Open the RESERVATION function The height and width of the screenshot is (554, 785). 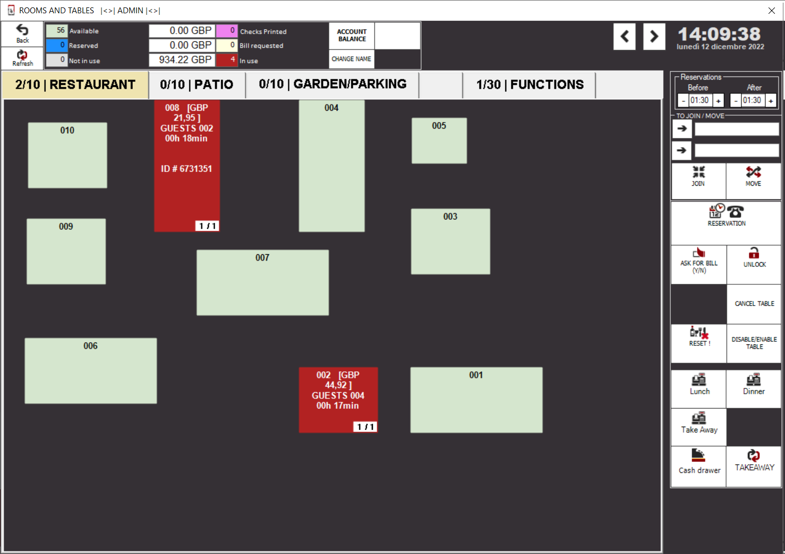tap(726, 217)
